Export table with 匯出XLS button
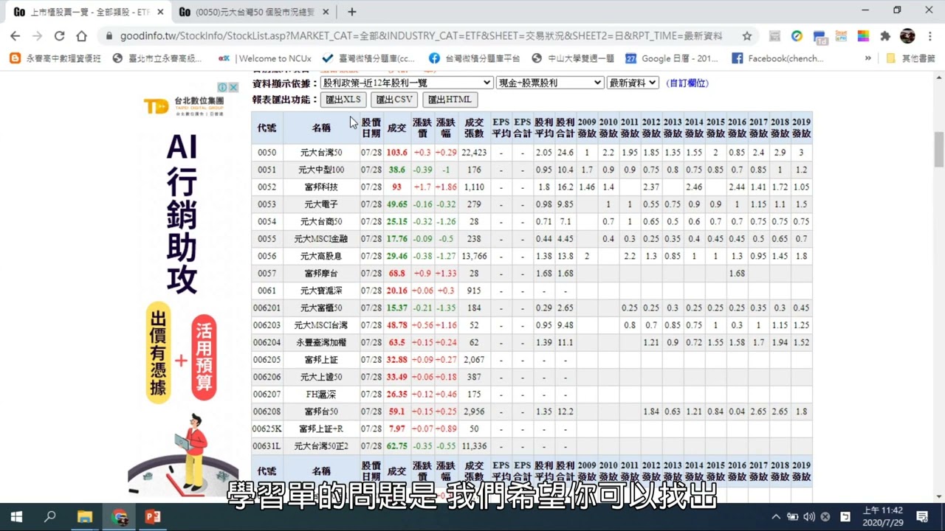945x531 pixels. [343, 100]
